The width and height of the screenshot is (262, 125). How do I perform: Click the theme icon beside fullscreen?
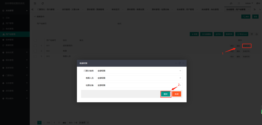[231, 3]
